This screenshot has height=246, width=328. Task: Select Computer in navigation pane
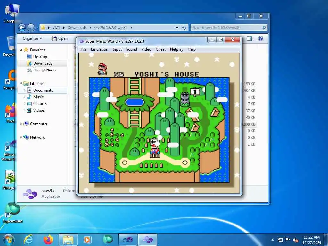[39, 124]
